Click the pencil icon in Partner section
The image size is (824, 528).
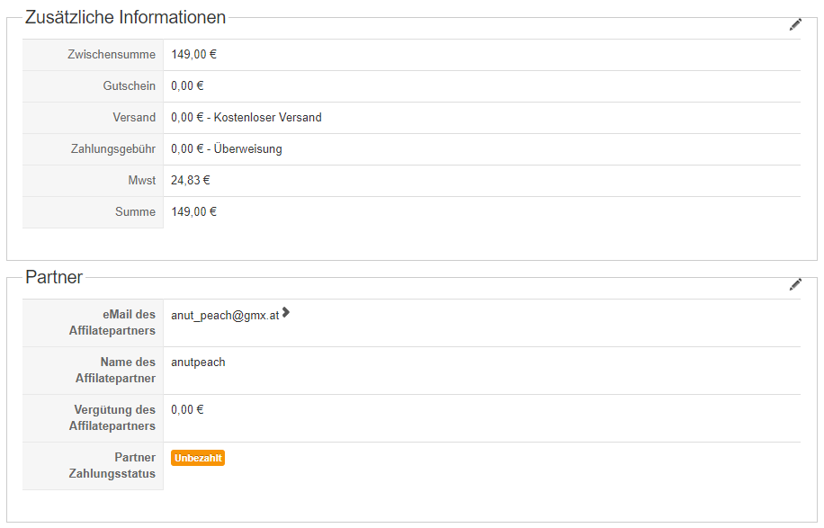[x=795, y=284]
